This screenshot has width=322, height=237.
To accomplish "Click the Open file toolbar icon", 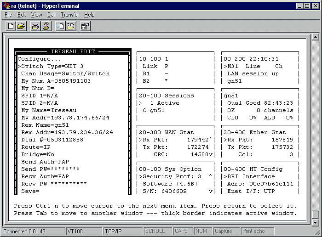I will (21, 26).
